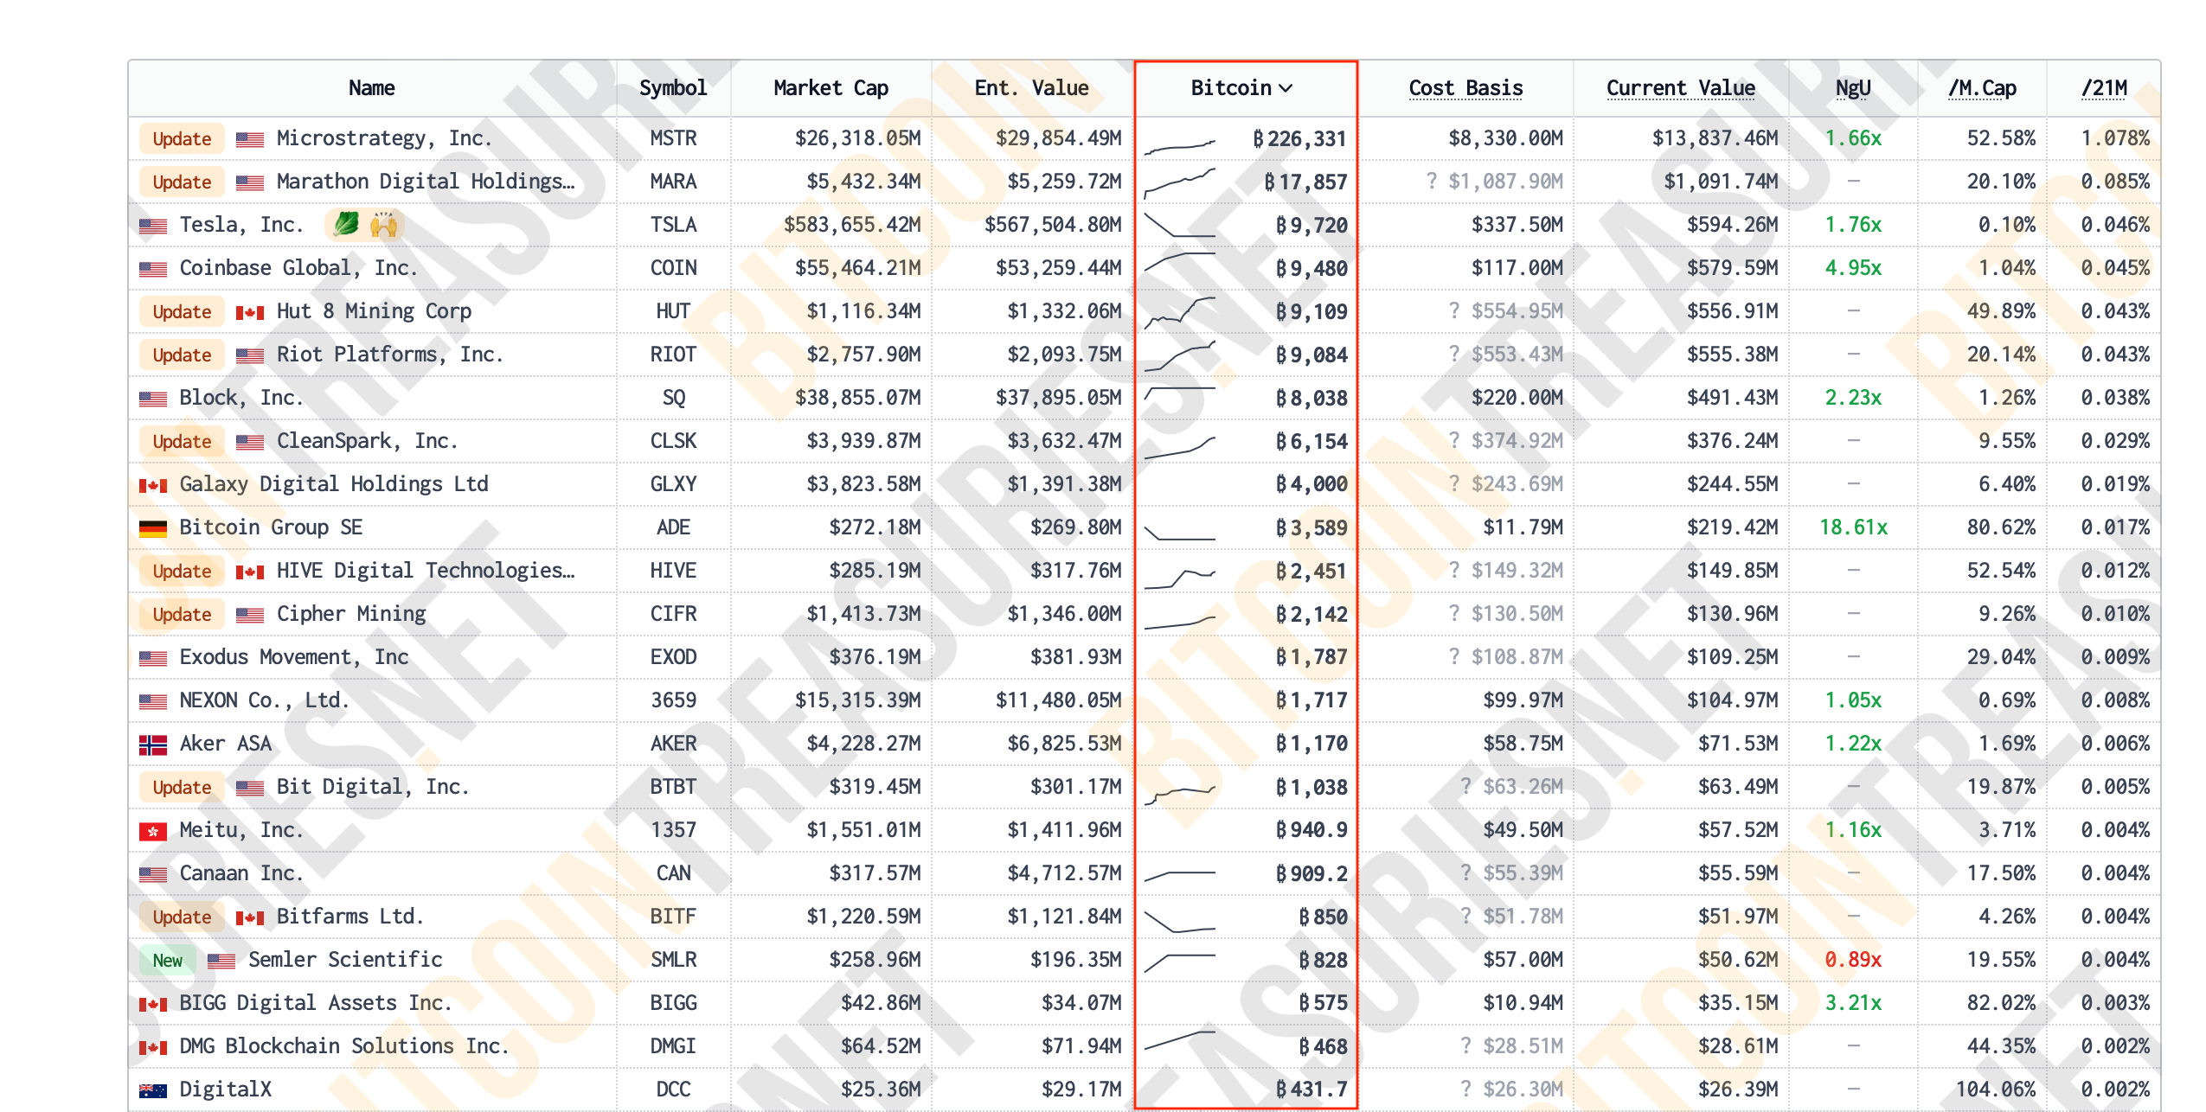Click the Australian flag beside DigitalX
This screenshot has height=1112, width=2206.
pyautogui.click(x=153, y=1090)
